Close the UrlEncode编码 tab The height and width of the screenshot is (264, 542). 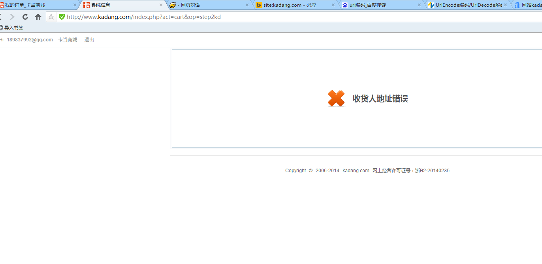pyautogui.click(x=505, y=5)
